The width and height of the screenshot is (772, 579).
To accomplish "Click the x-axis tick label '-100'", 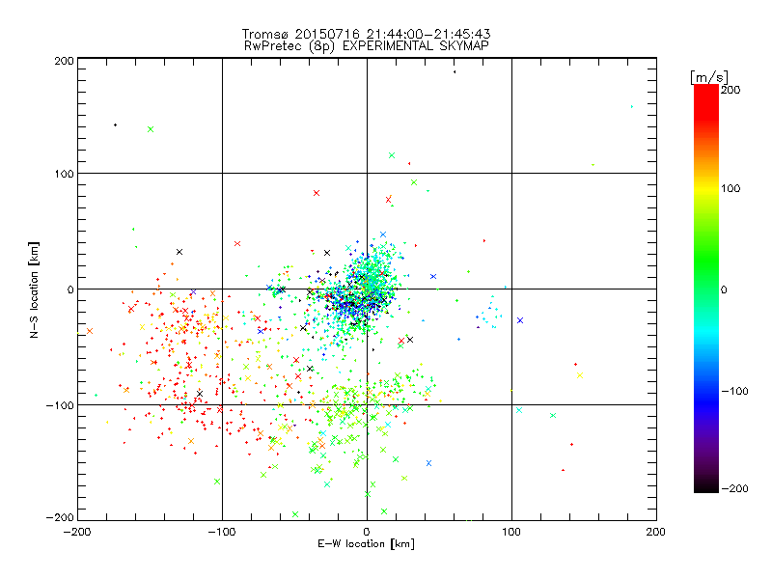I will coord(222,532).
